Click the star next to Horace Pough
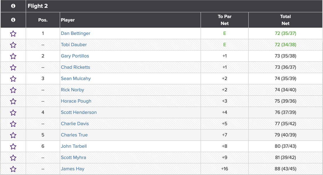This screenshot has width=323, height=175. (x=13, y=101)
